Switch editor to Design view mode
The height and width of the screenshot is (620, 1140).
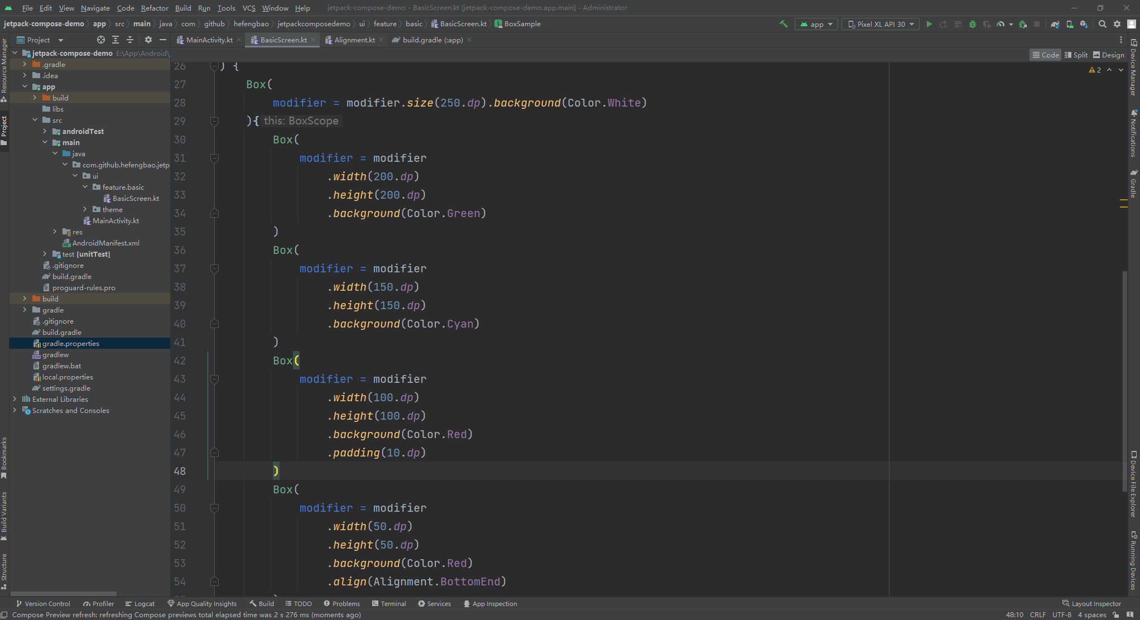point(1108,55)
